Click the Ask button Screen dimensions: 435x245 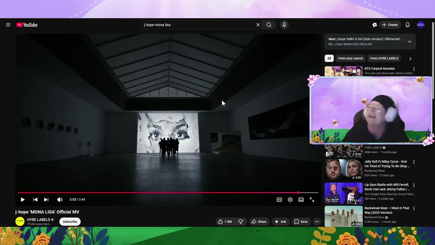[x=280, y=222]
